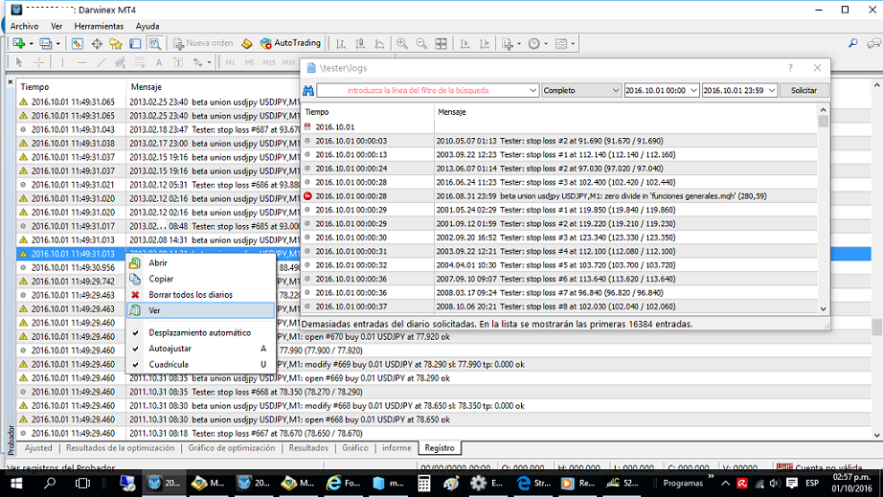Toggle Desplazamiento automático in context menu
The height and width of the screenshot is (497, 883).
point(199,332)
